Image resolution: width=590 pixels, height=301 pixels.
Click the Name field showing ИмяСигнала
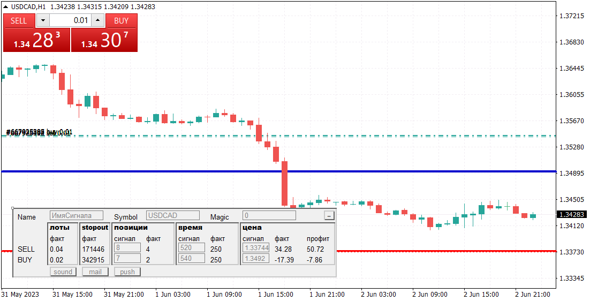tap(77, 216)
